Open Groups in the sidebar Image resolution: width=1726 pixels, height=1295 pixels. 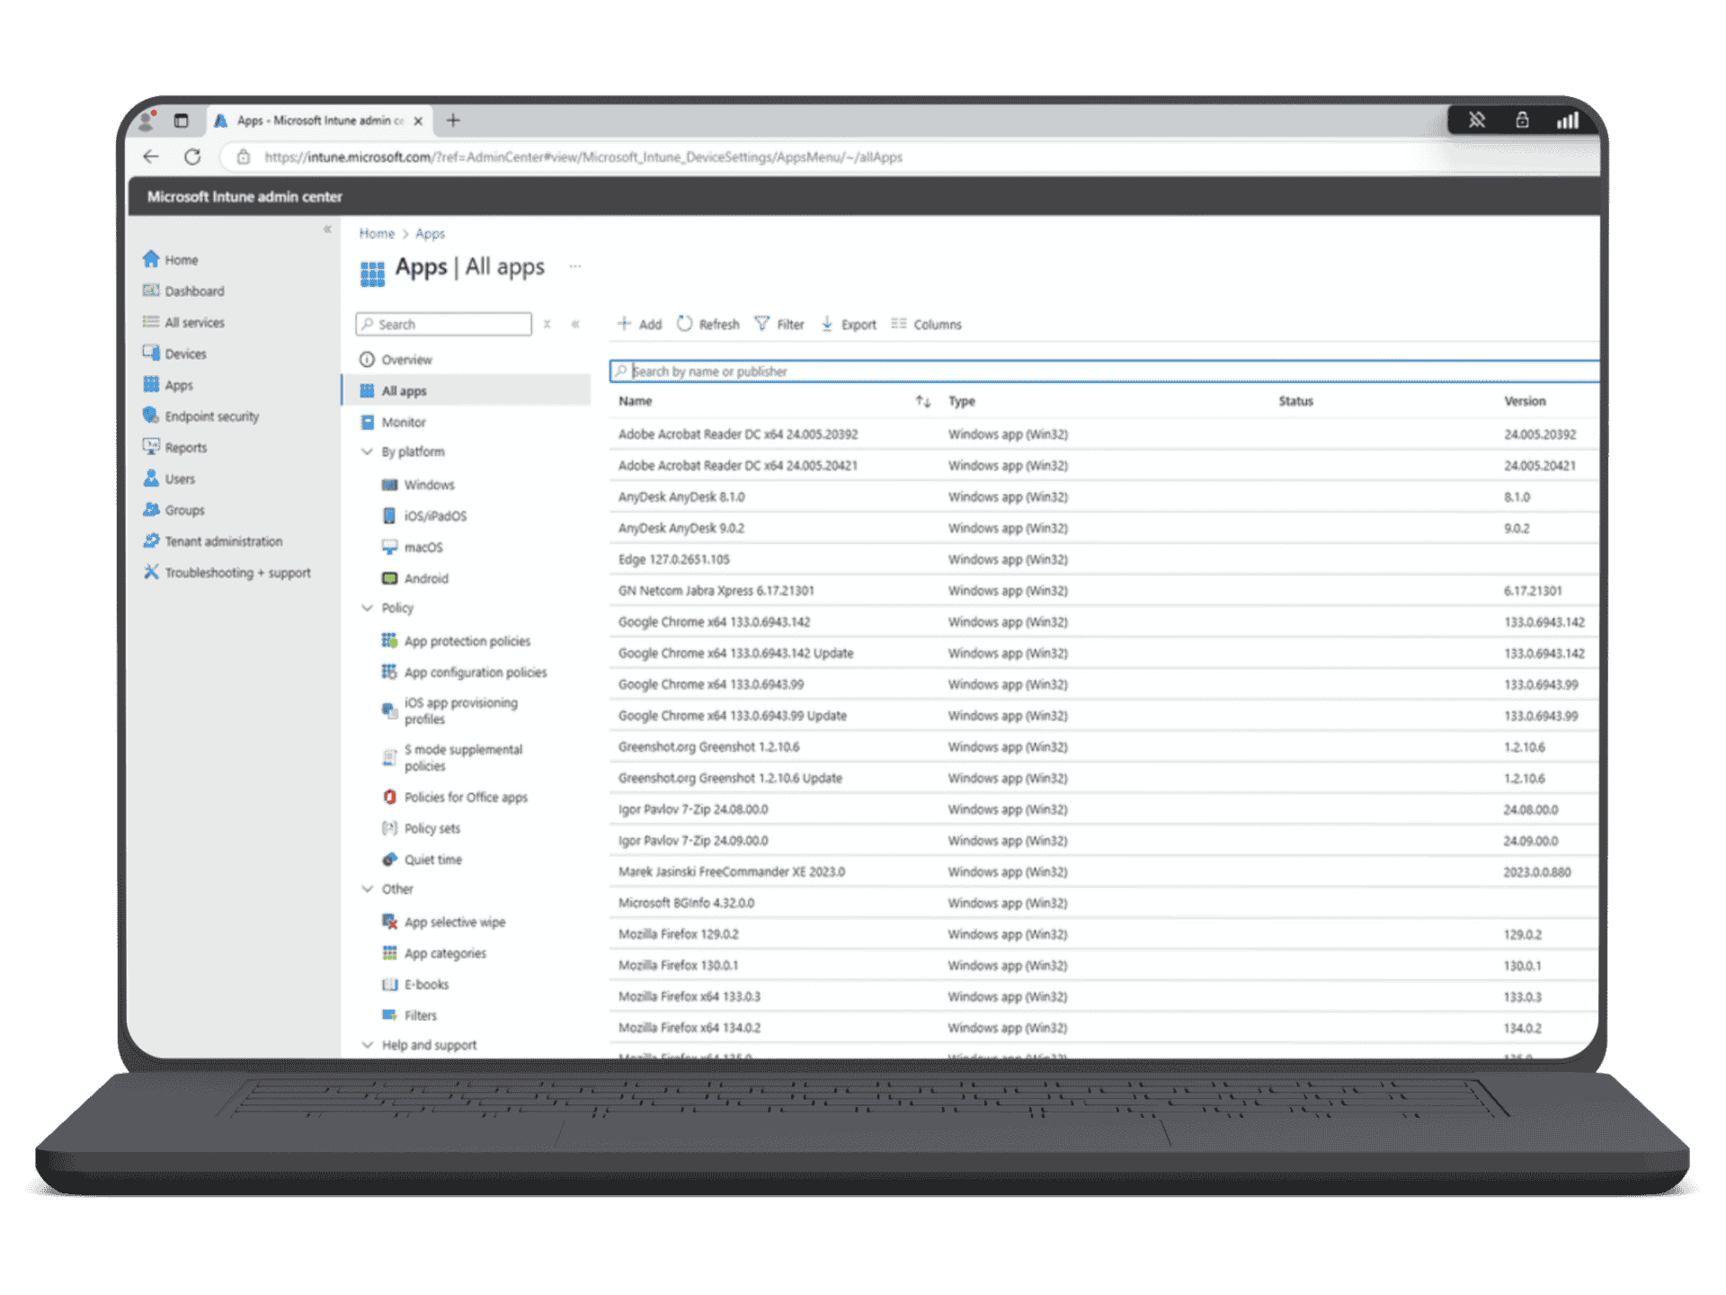[x=173, y=510]
